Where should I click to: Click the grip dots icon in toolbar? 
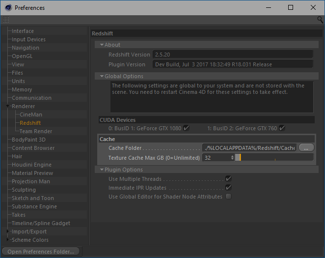(x=6, y=20)
